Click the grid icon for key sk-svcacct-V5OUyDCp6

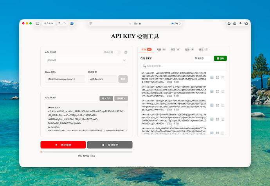218,105
